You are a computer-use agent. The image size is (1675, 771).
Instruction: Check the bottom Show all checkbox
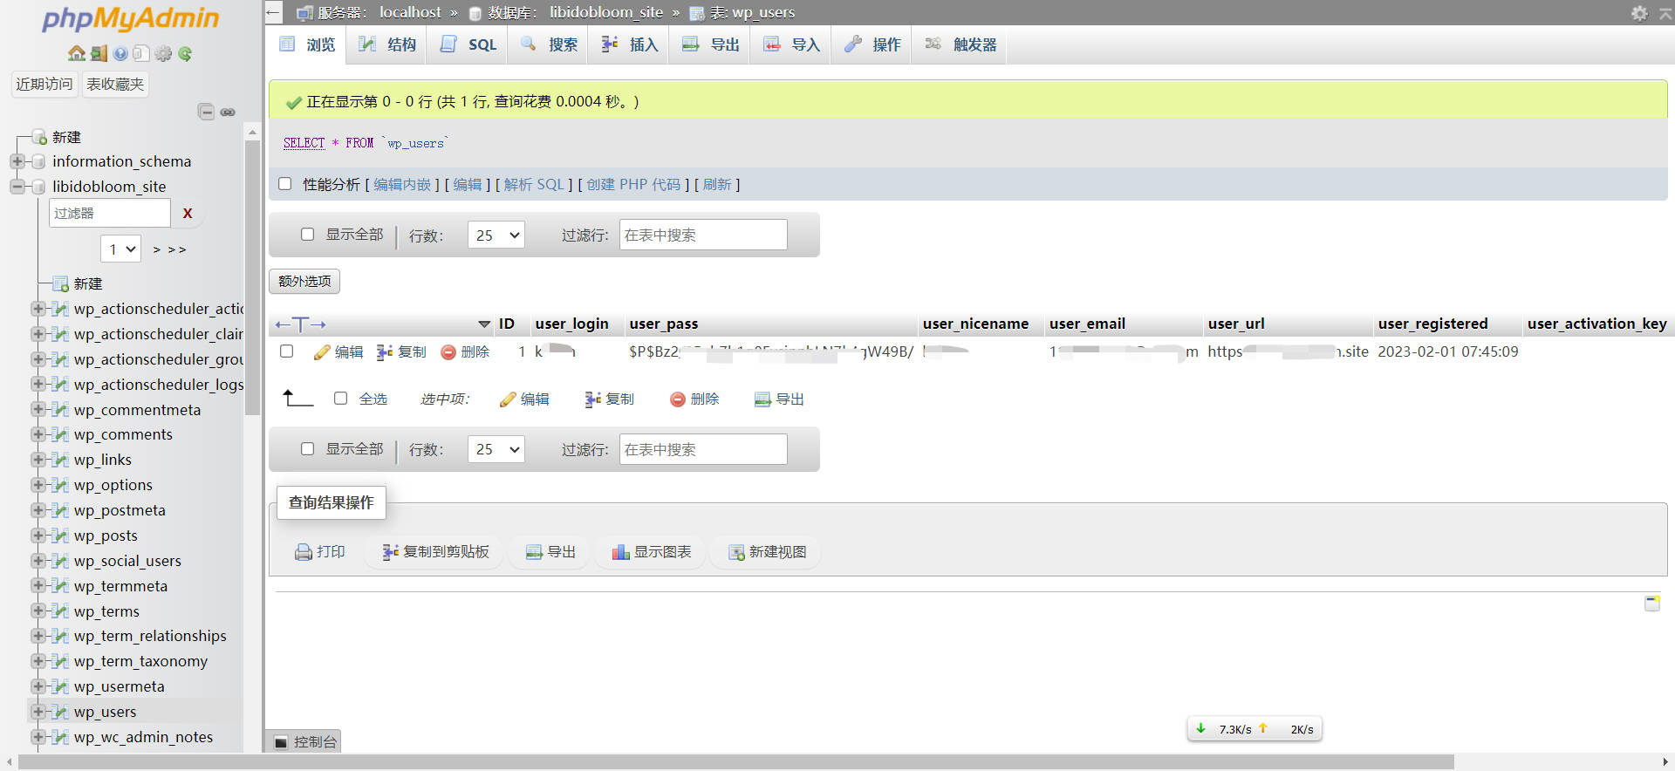coord(307,449)
